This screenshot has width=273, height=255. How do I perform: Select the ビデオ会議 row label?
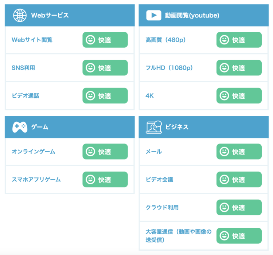[159, 180]
